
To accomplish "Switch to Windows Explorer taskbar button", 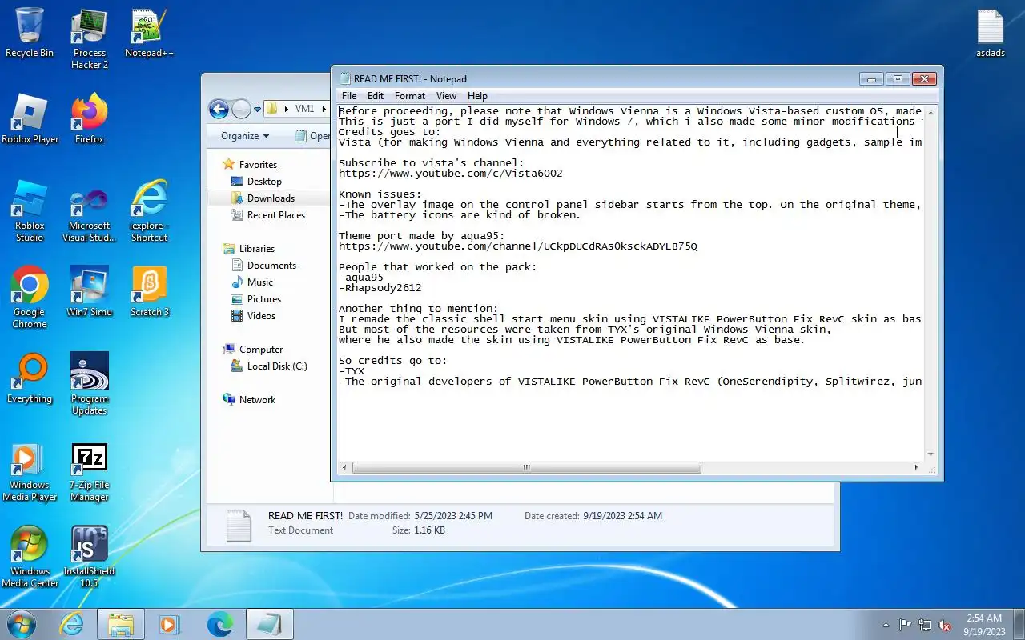I will [x=121, y=624].
